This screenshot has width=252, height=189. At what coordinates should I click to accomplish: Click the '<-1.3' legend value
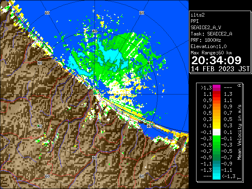(228, 176)
